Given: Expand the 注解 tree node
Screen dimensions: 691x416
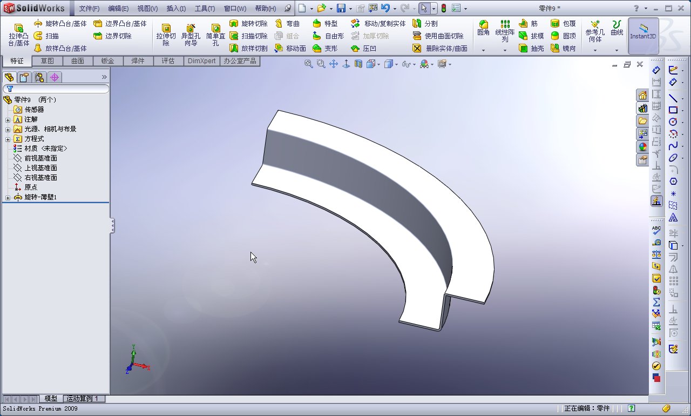Looking at the screenshot, I should 8,119.
